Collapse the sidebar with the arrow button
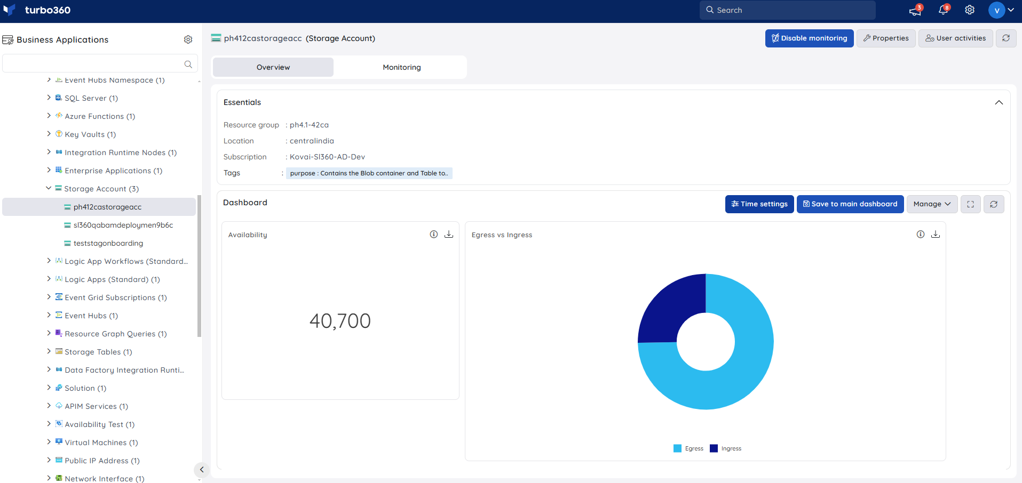This screenshot has height=483, width=1022. coord(201,470)
